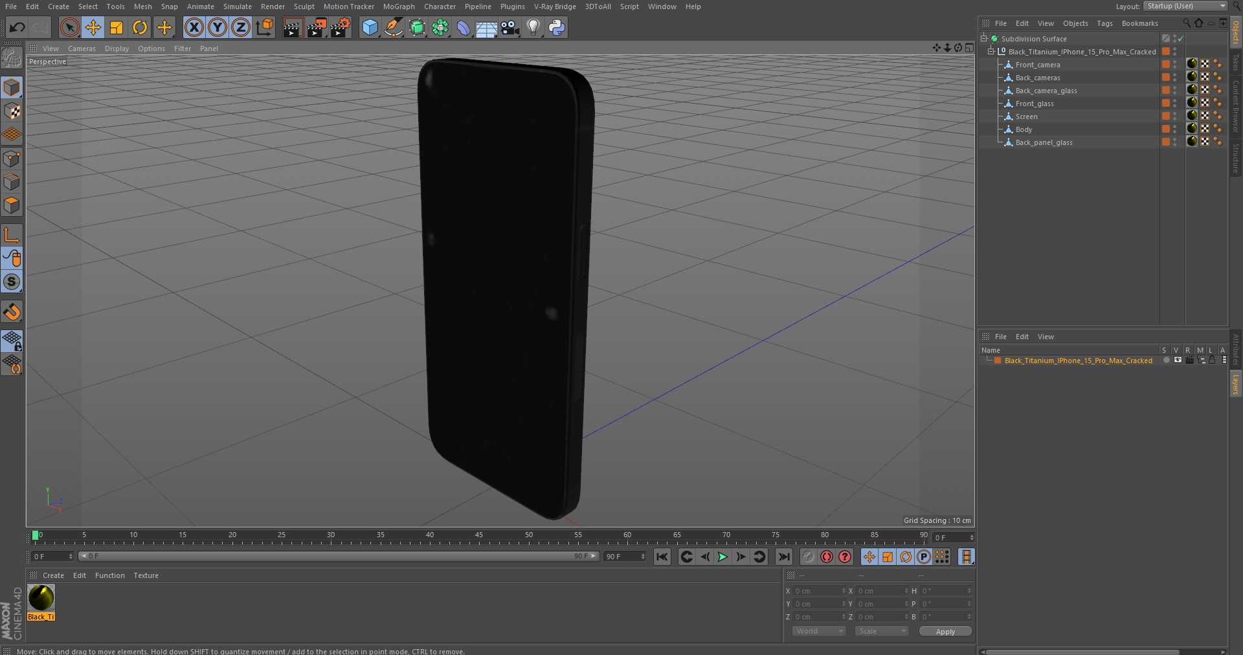Add a deformer bend icon
The height and width of the screenshot is (655, 1243).
coord(464,27)
